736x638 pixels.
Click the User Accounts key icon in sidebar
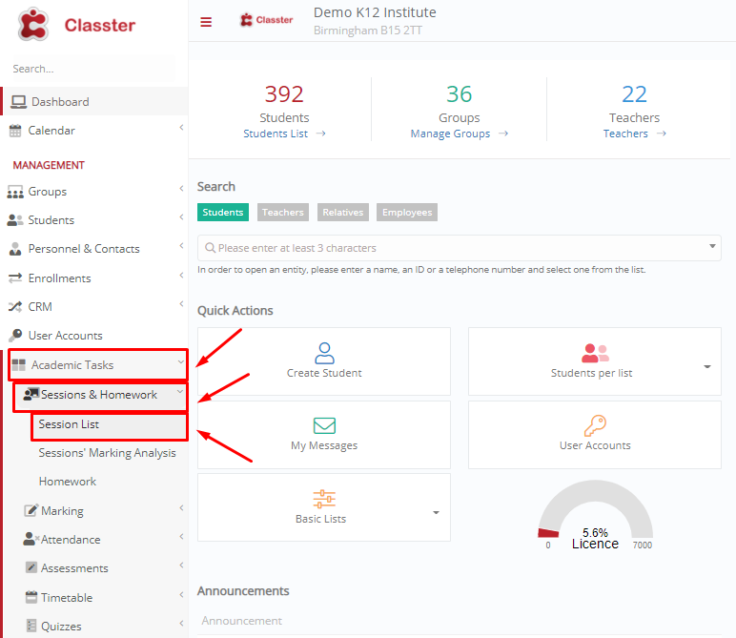[x=15, y=335]
